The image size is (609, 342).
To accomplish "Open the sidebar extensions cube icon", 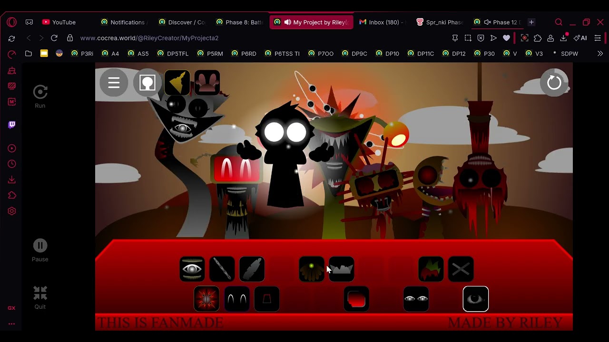I will (12, 195).
